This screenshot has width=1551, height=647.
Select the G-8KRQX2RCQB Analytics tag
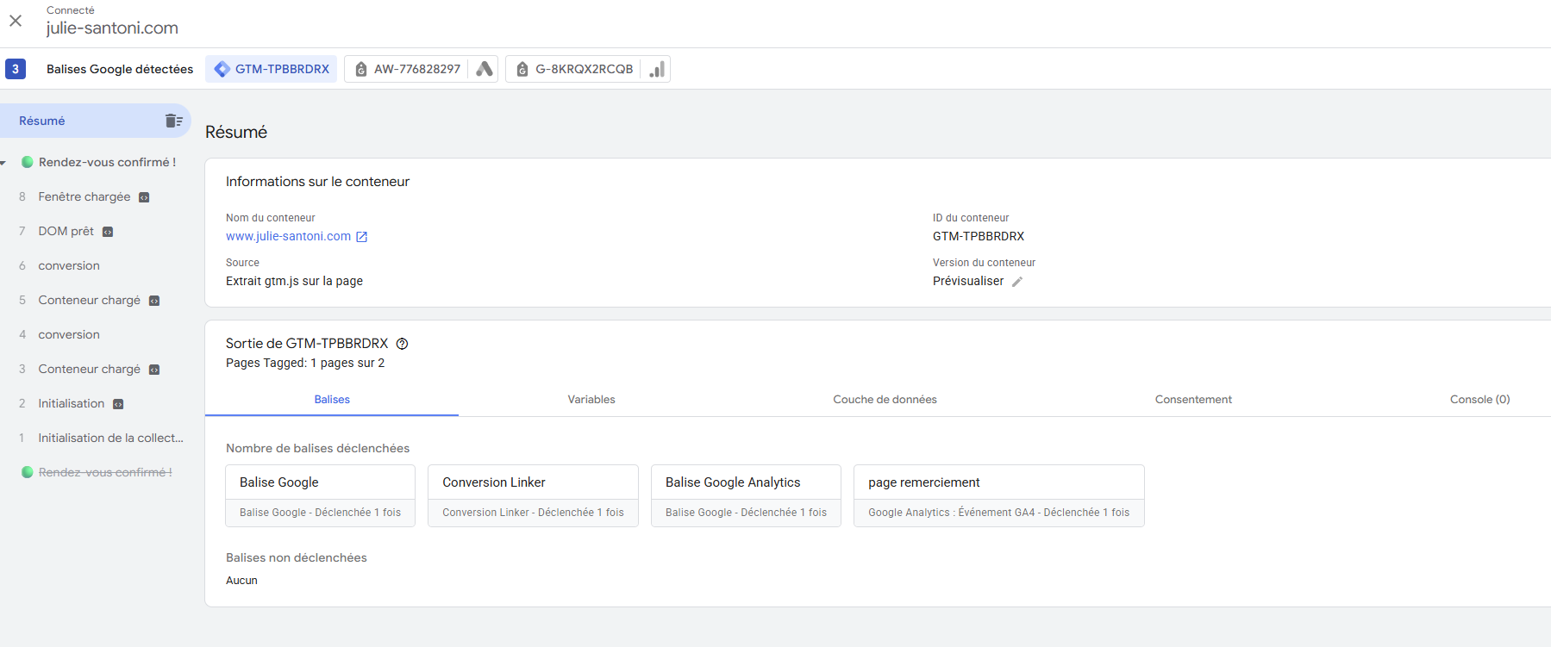(x=574, y=69)
